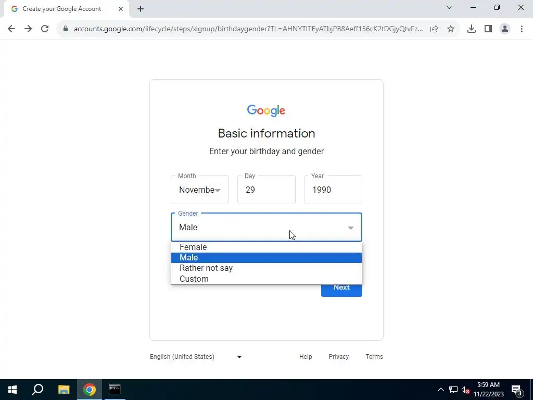
Task: Open the Chrome profile menu
Action: (x=505, y=29)
